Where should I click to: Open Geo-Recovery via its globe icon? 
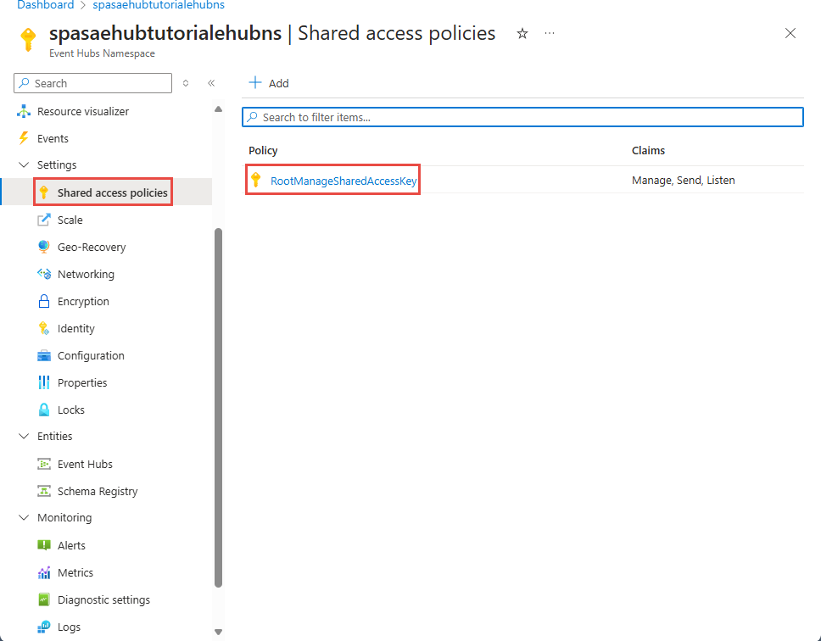click(x=43, y=247)
